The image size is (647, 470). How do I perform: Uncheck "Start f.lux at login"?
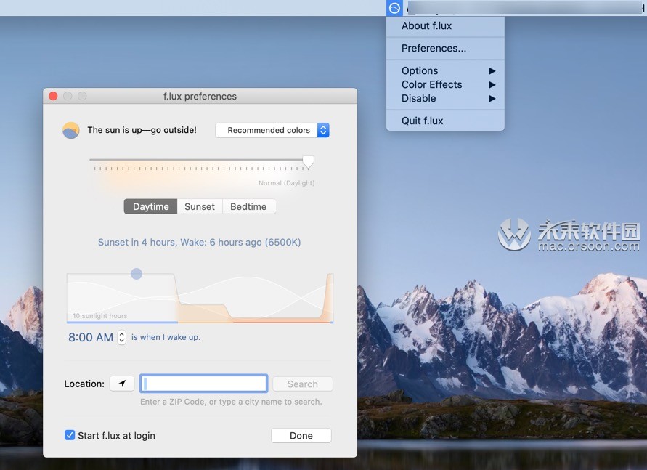tap(69, 435)
